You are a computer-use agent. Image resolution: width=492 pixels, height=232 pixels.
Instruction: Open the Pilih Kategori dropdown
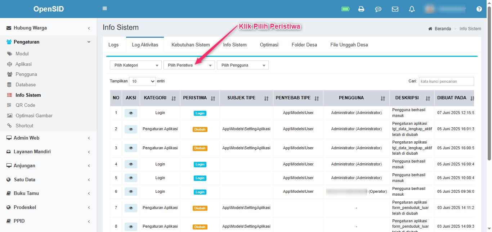coord(136,65)
